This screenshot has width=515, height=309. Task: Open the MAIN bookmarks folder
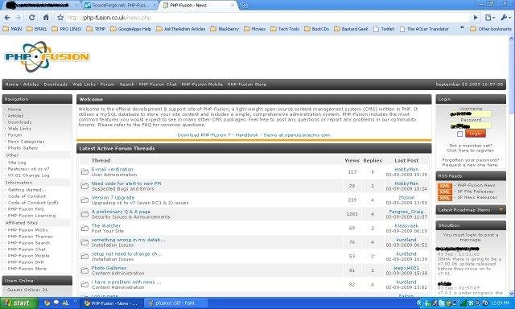(12, 29)
